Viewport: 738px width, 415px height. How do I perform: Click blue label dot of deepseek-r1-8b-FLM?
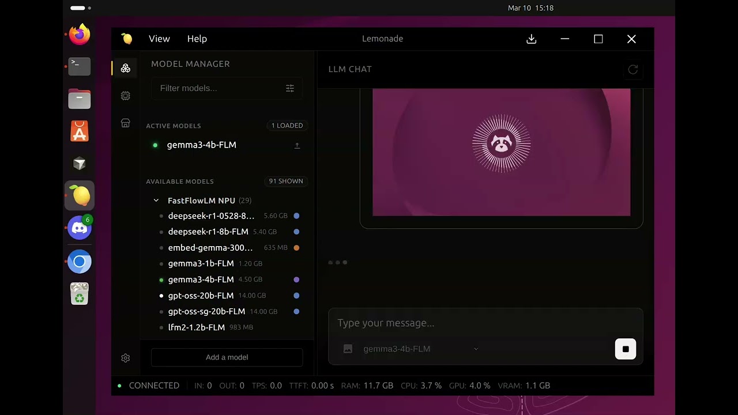pos(296,232)
